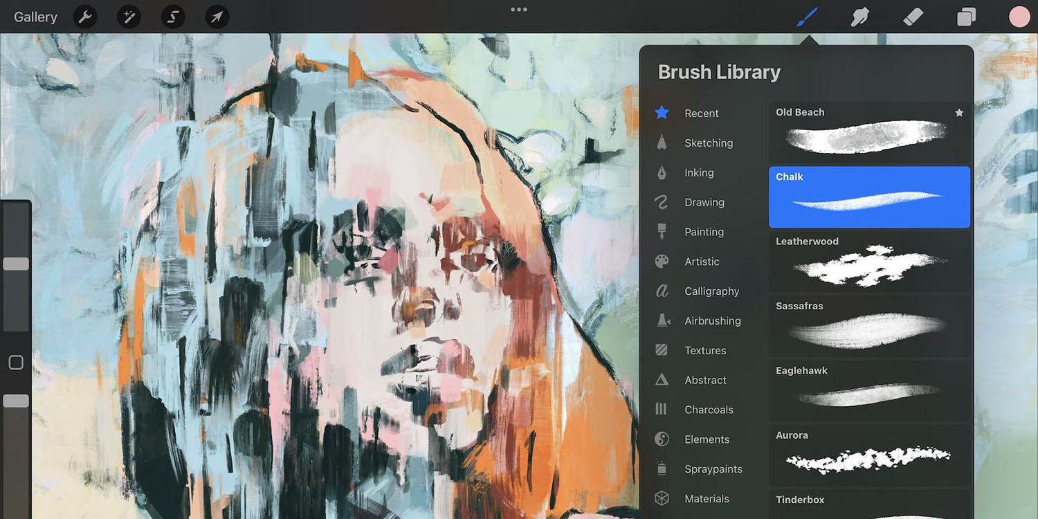Image resolution: width=1038 pixels, height=519 pixels.
Task: Open the Calligraphy brush category
Action: (710, 291)
